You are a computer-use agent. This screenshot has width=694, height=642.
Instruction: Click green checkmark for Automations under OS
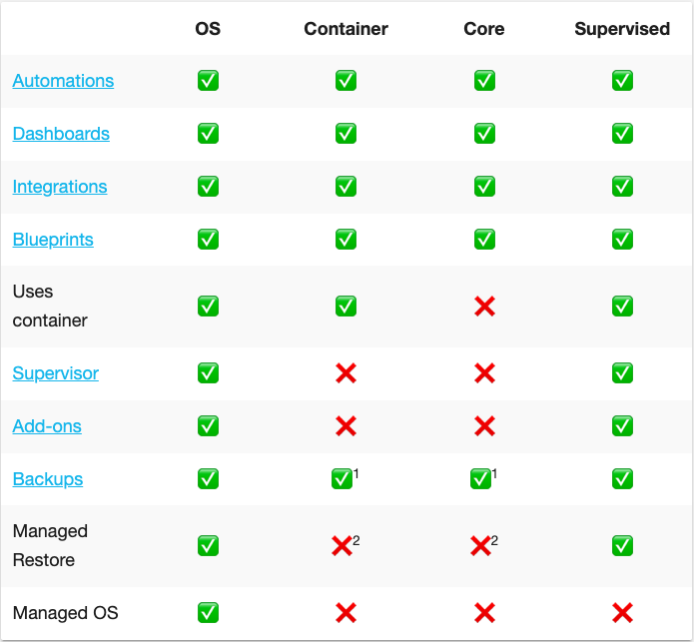click(x=208, y=81)
